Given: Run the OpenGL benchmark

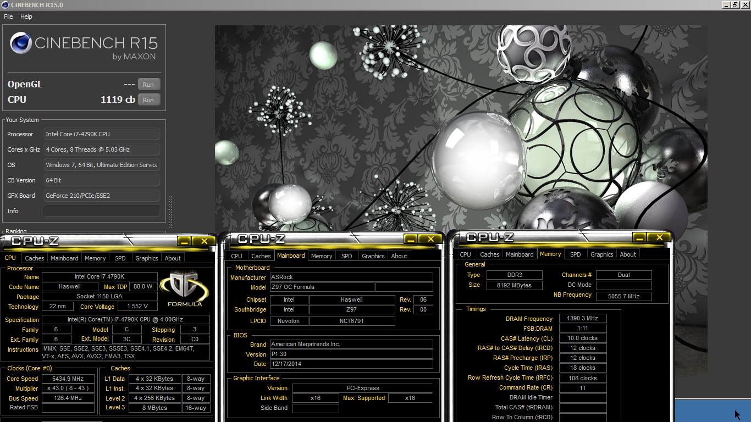Looking at the screenshot, I should (x=148, y=85).
